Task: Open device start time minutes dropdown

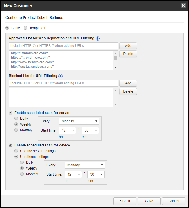Action: click(x=96, y=174)
